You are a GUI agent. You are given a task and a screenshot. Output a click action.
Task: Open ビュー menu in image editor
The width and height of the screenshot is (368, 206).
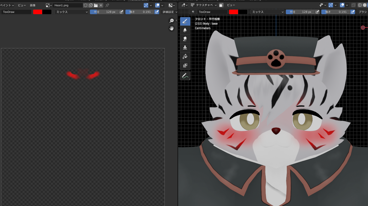pos(22,5)
